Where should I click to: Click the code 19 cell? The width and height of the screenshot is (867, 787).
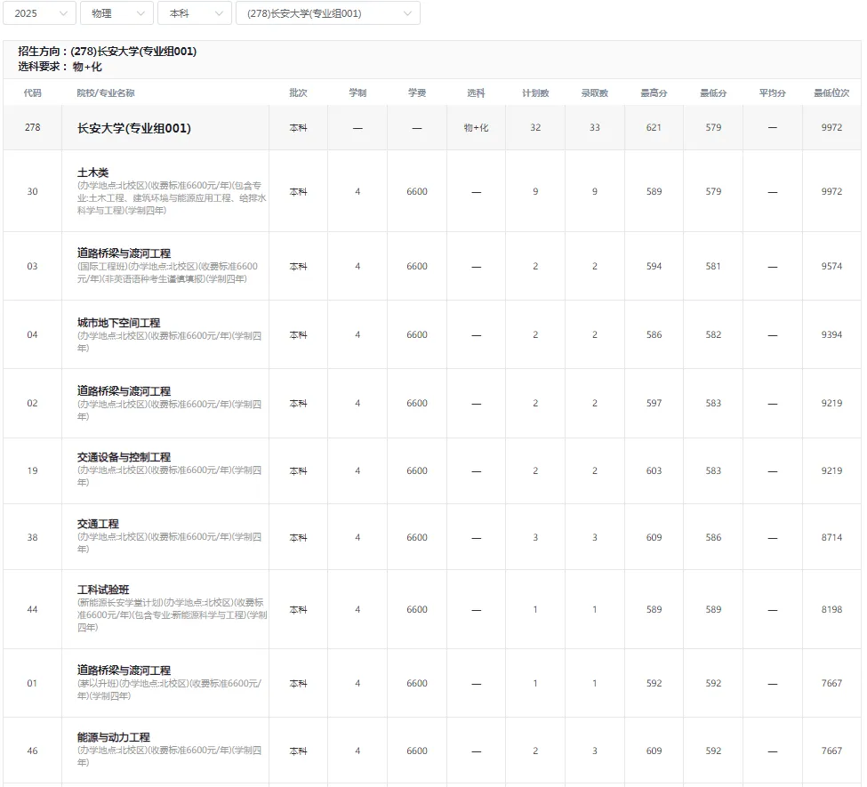coord(33,470)
